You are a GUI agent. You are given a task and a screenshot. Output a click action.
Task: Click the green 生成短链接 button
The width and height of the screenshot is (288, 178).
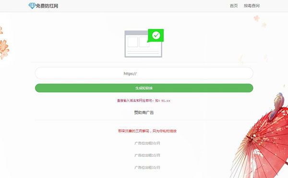(x=144, y=88)
